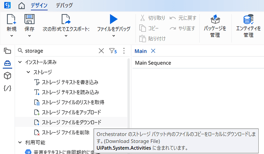Close the Main tab
The height and width of the screenshot is (154, 264).
(153, 51)
